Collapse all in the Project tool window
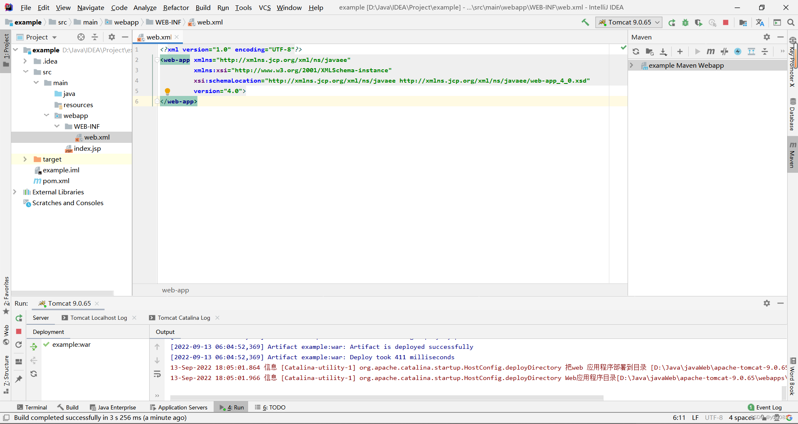 (95, 37)
